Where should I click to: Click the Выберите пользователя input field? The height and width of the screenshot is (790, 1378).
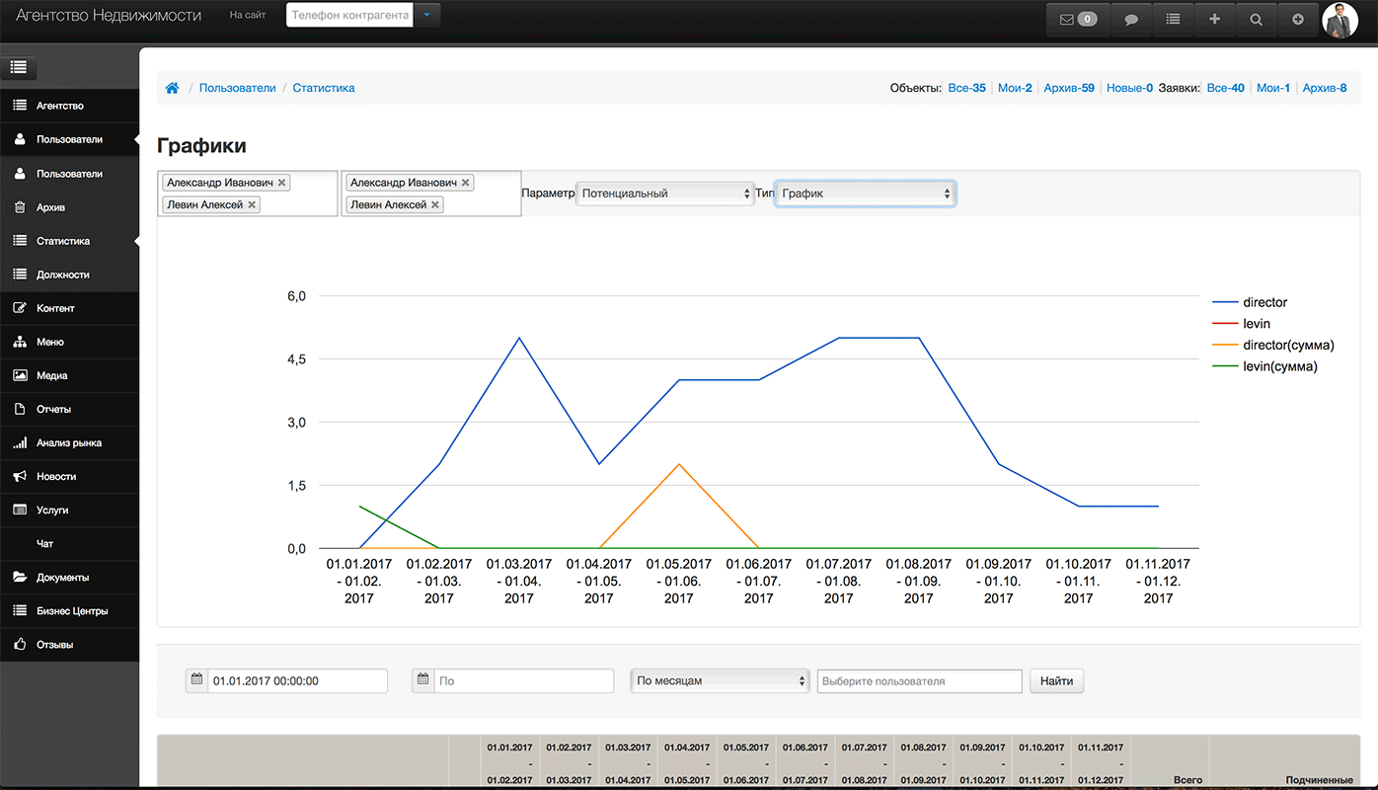[x=919, y=680]
